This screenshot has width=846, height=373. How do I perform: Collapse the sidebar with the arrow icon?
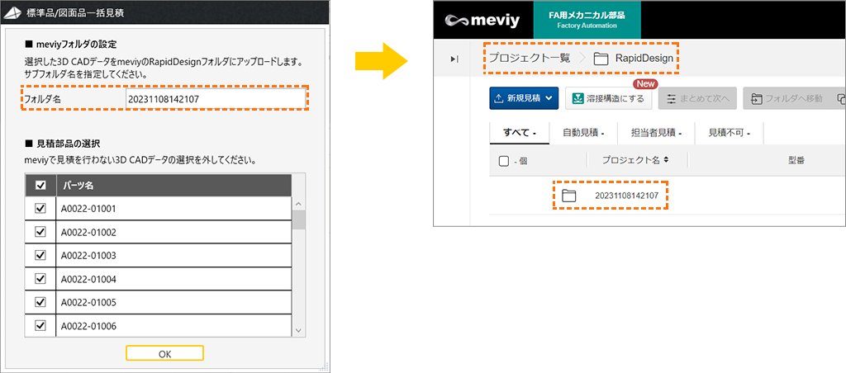[x=454, y=59]
